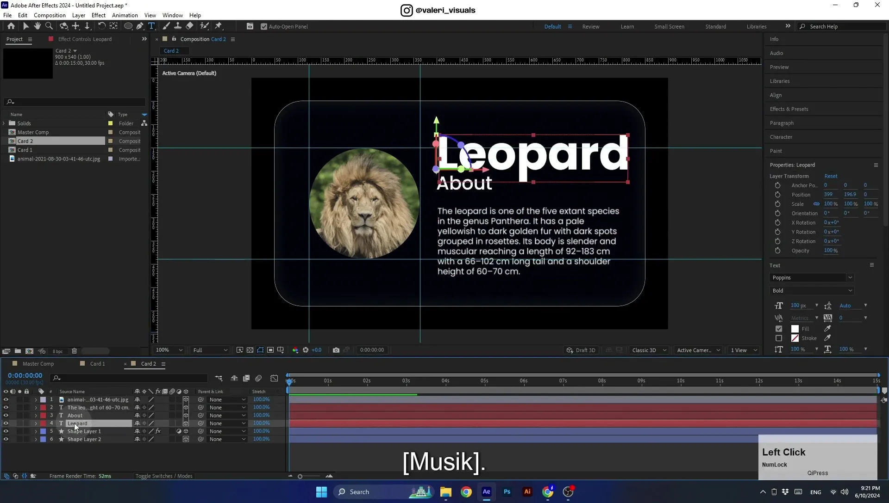889x503 pixels.
Task: Select the Puppet Pin tool
Action: [219, 26]
